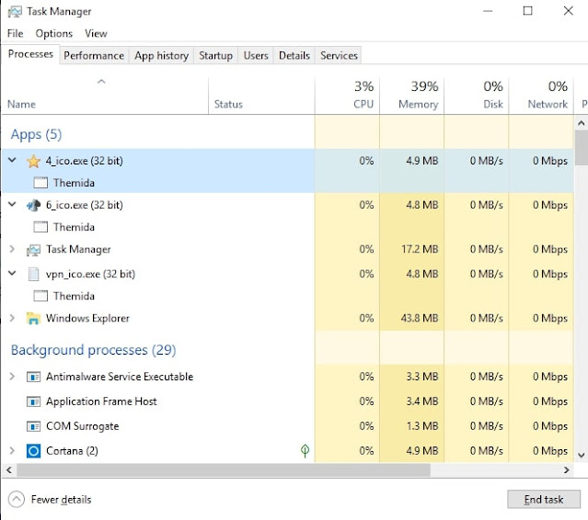Image resolution: width=588 pixels, height=520 pixels.
Task: Click the Themida window icon under 6_ico.exe
Action: [x=40, y=227]
